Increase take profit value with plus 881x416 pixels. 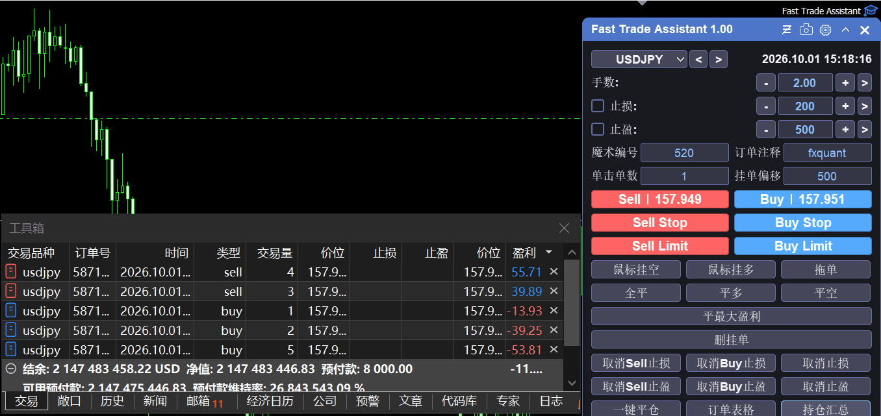tap(845, 130)
